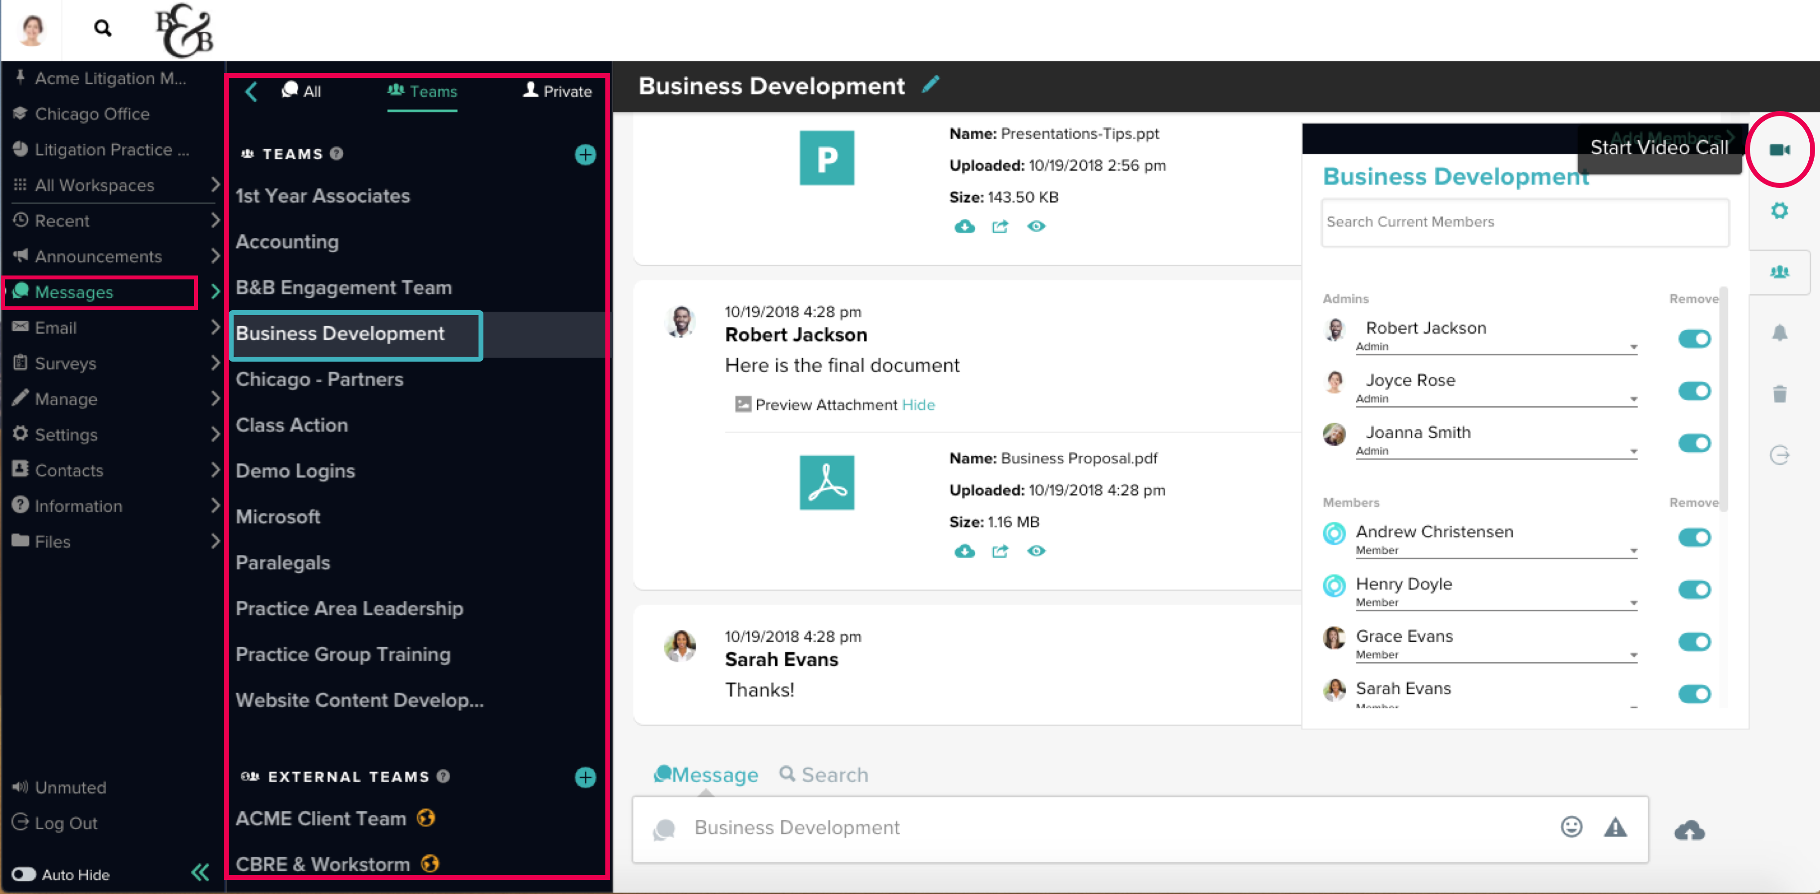Open Joanna Smith role dropdown

pyautogui.click(x=1496, y=451)
